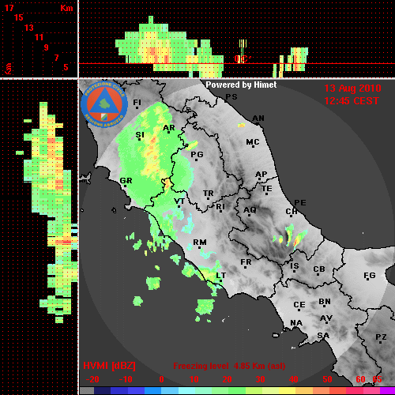Click the AQ city label
Screen dimensions: 395x395
click(250, 210)
